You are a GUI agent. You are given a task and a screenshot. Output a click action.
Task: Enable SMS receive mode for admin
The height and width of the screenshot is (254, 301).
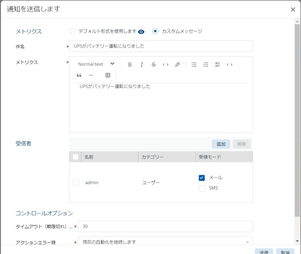(x=202, y=188)
